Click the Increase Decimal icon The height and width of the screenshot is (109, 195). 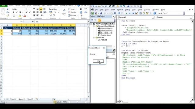[x=51, y=15]
